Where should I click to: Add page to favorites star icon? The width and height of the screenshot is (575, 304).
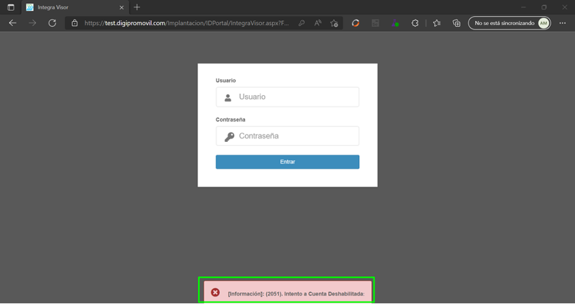tap(334, 23)
